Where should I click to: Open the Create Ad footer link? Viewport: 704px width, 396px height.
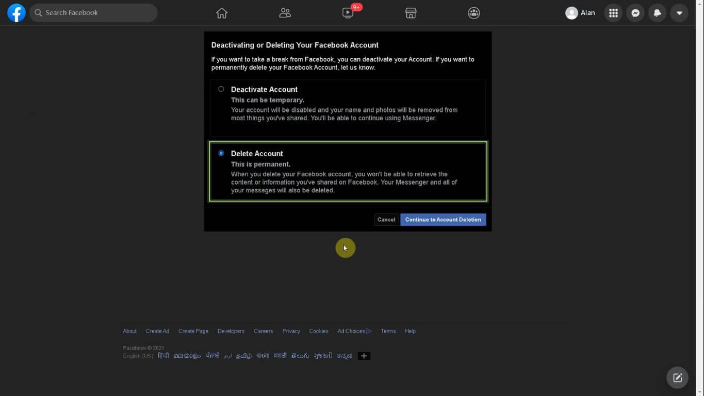coord(157,331)
